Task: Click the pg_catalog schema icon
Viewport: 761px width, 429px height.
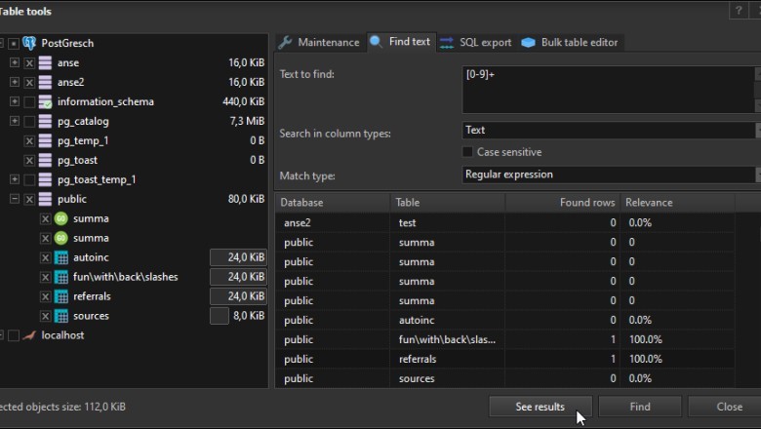Action: pos(45,121)
